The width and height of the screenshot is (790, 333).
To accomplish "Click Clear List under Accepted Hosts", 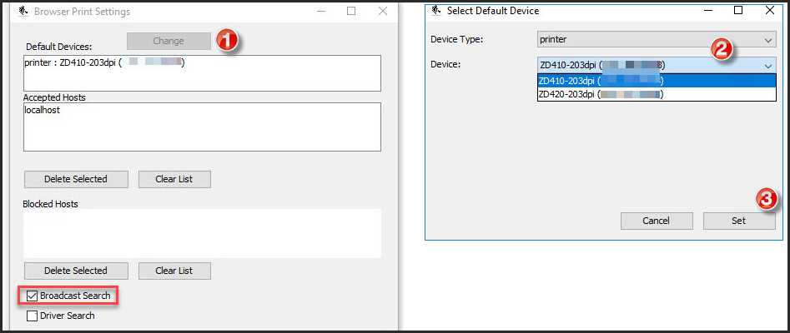I will [x=174, y=179].
